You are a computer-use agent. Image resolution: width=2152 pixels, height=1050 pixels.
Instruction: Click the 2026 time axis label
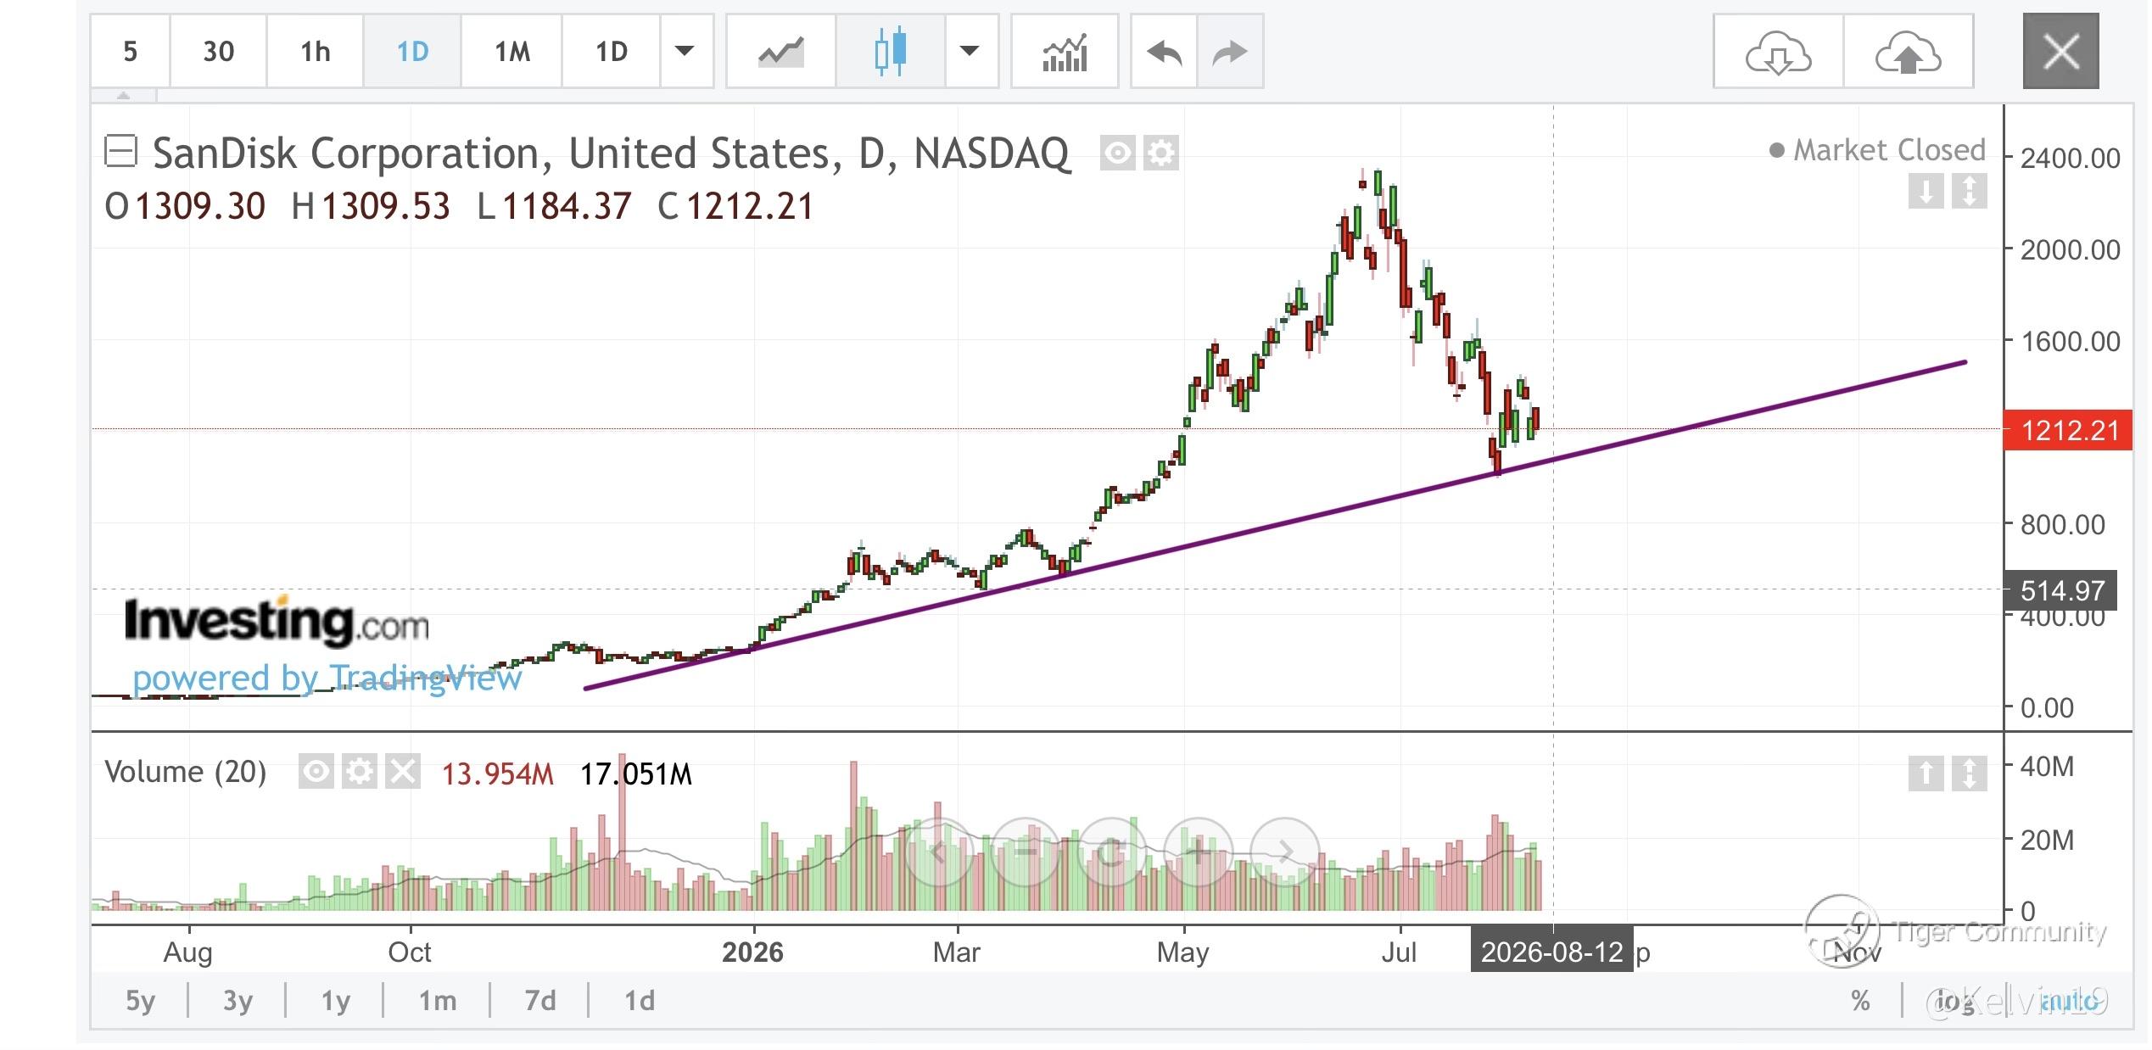tap(752, 952)
